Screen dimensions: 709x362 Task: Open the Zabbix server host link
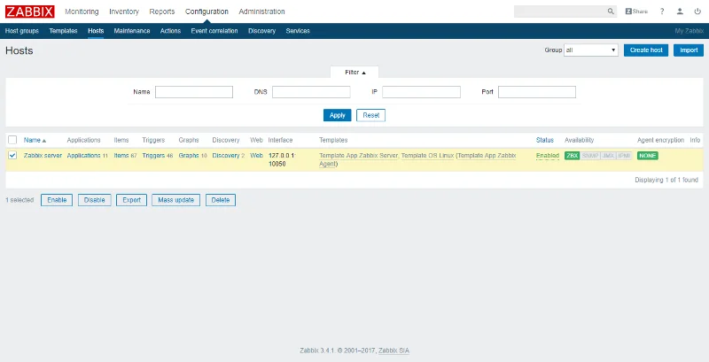[x=43, y=155]
